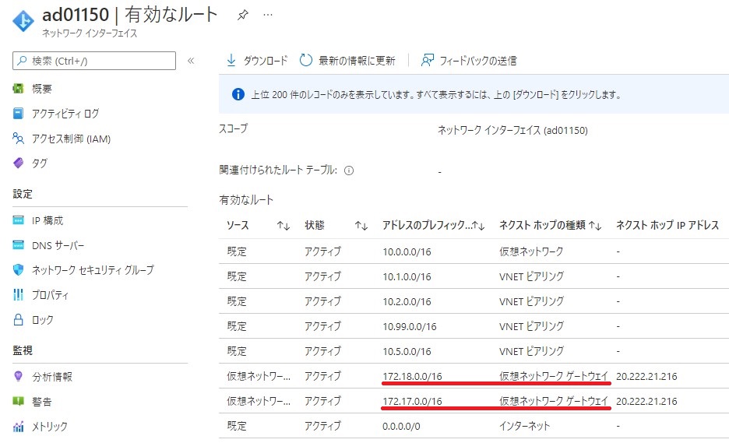Viewport: 729px width, 443px height.
Task: Open 警告 under 監視
Action: [x=41, y=402]
